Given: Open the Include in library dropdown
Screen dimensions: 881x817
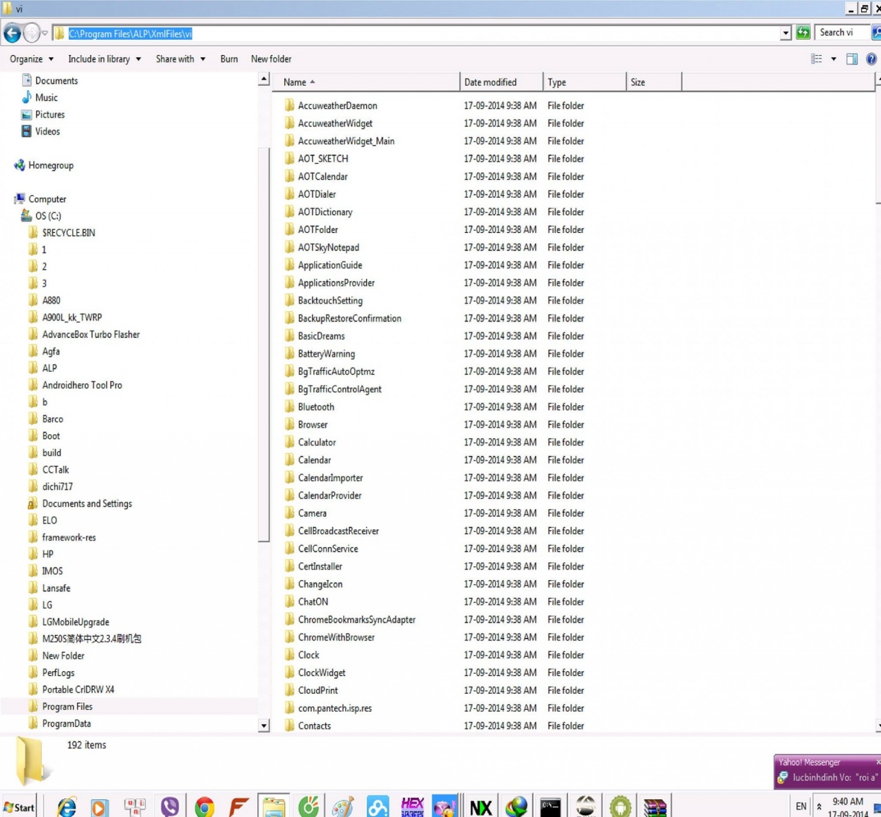Looking at the screenshot, I should point(104,59).
